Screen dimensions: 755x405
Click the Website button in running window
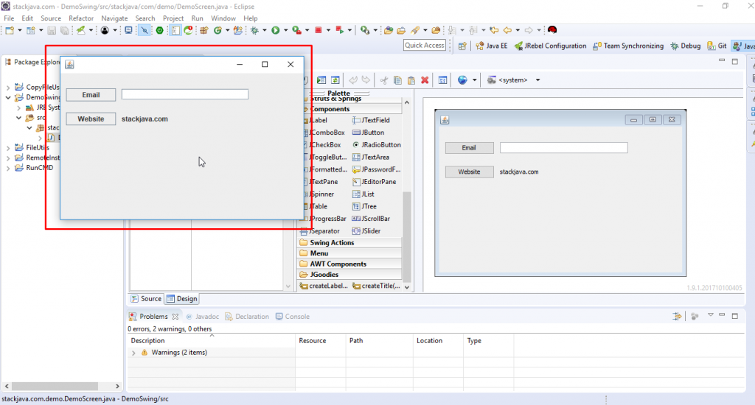coord(91,119)
